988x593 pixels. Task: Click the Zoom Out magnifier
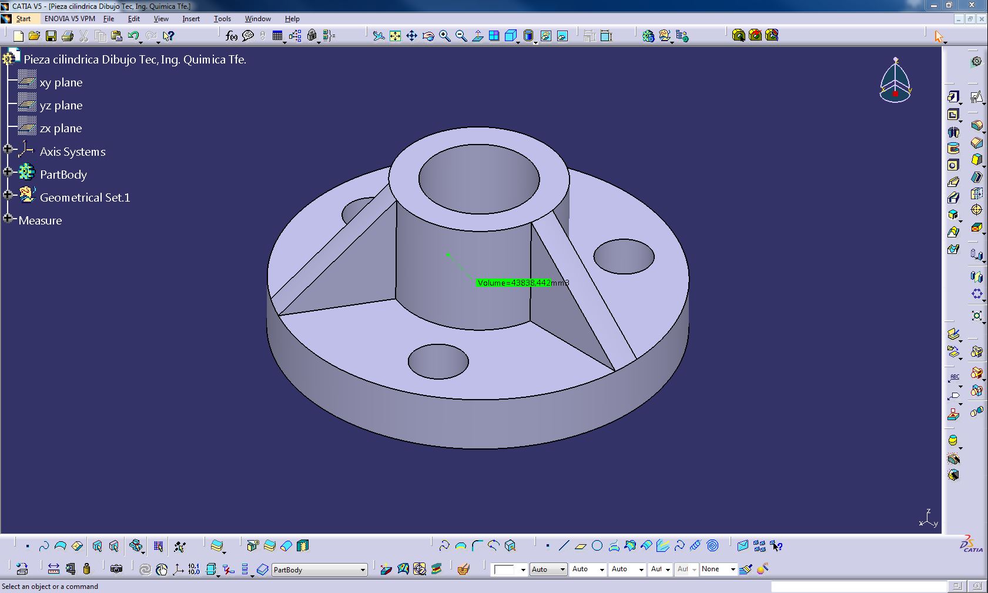click(x=461, y=36)
